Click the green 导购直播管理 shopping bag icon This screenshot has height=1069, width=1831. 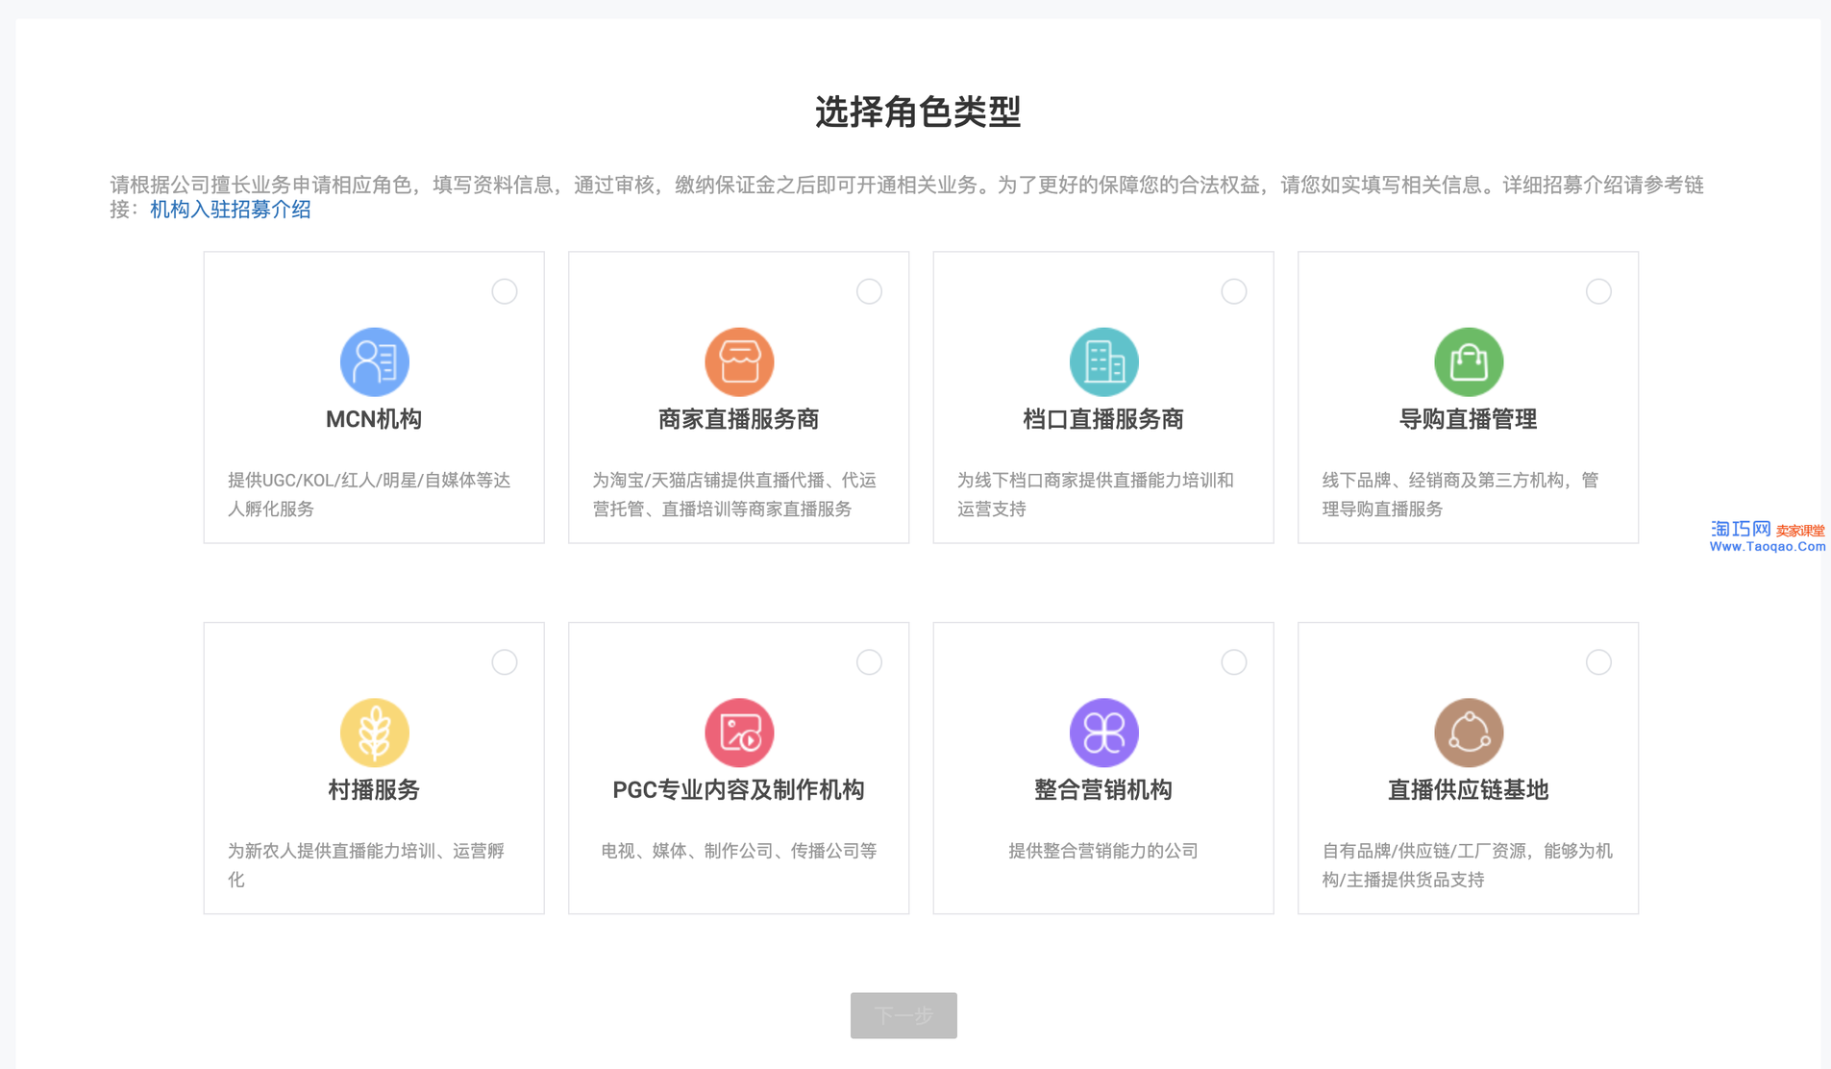1468,362
